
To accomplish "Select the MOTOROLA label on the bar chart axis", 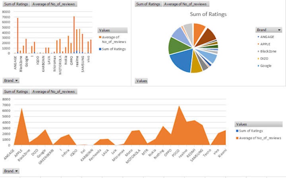I will [60, 65].
